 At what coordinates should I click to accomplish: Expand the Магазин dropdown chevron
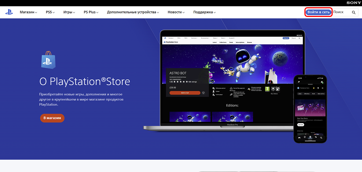pos(36,13)
